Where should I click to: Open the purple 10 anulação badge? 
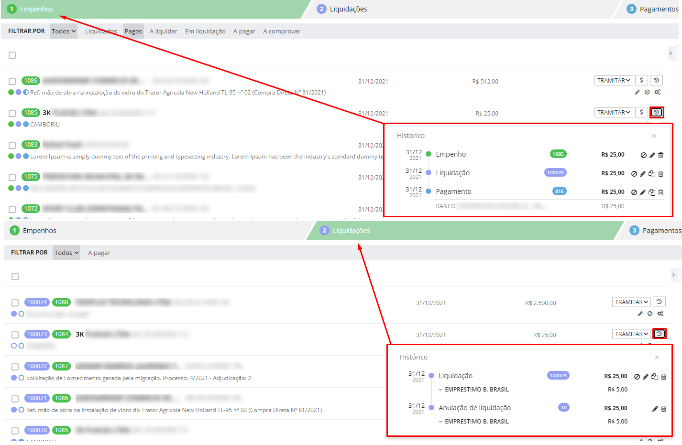point(564,407)
